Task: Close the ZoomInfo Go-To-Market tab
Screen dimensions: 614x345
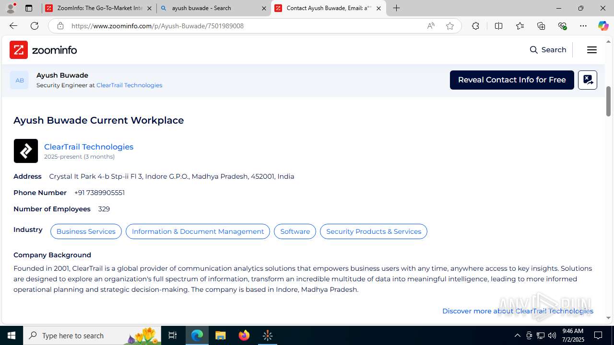Action: pyautogui.click(x=149, y=8)
